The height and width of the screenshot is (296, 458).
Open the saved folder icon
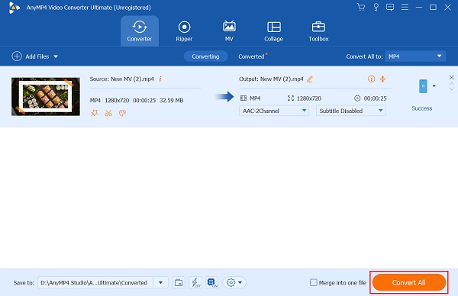[x=179, y=282]
